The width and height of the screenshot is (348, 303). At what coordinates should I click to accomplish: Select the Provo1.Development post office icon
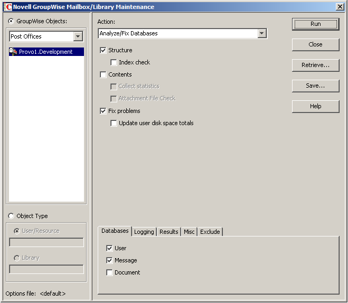(13, 52)
